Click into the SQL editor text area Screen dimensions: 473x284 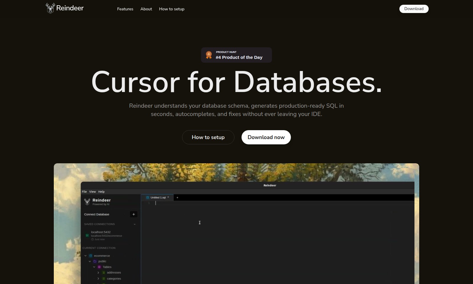(x=278, y=243)
